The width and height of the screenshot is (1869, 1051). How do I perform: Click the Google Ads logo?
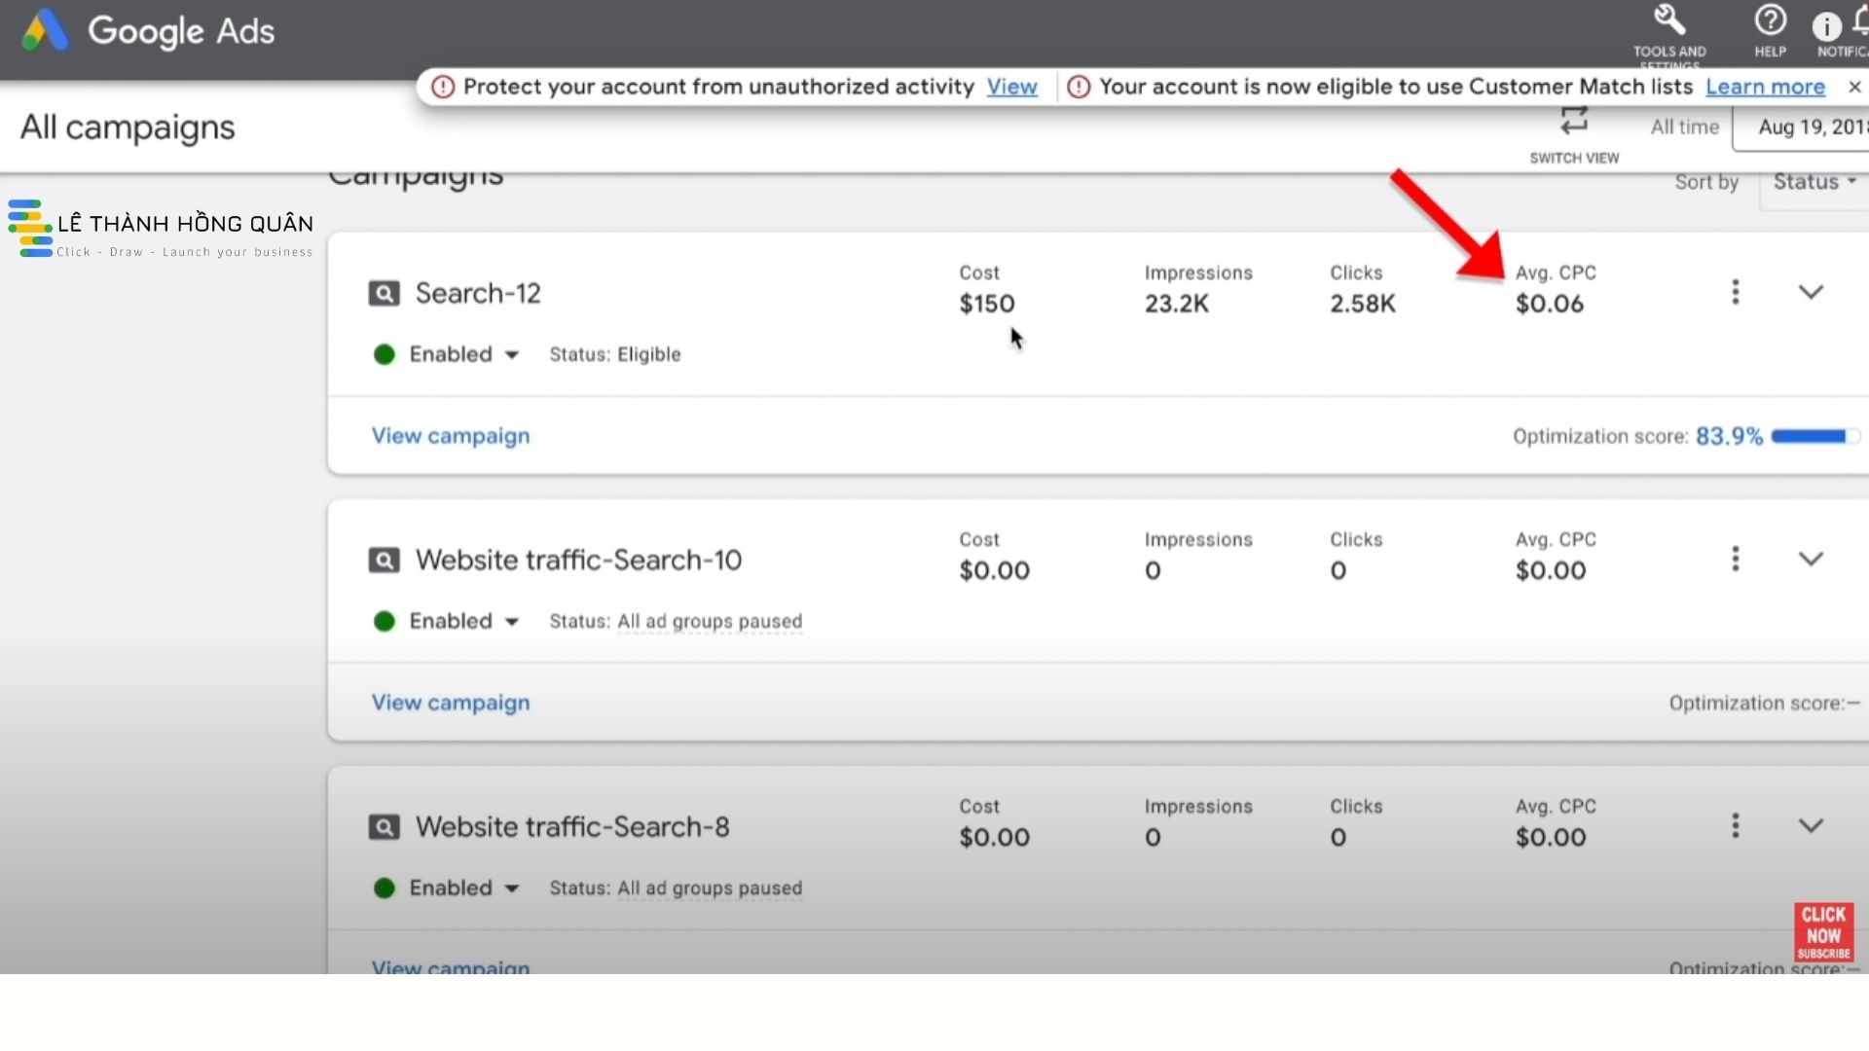(x=46, y=31)
